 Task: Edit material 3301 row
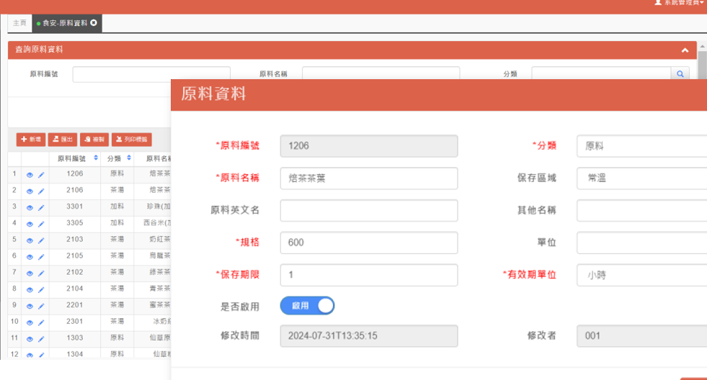point(41,207)
